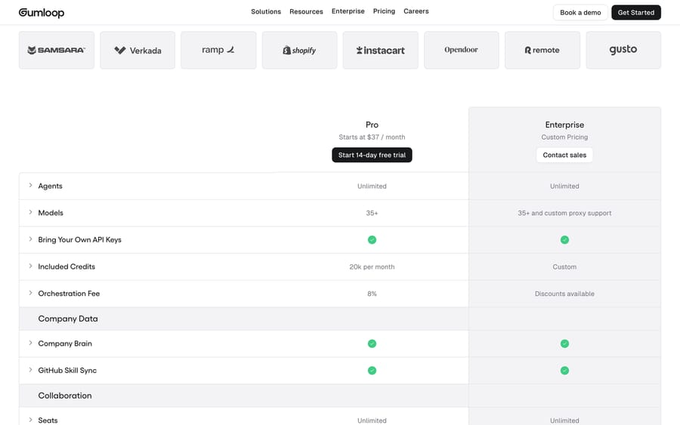Expand the GitHub Skill Sync chevron
This screenshot has height=425, width=680.
[x=30, y=370]
